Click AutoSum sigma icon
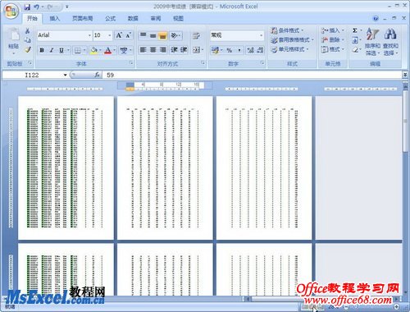This screenshot has height=312, width=410. (x=355, y=30)
